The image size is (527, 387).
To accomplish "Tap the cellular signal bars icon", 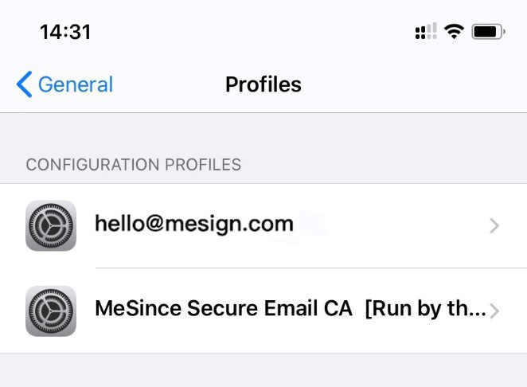I will pos(426,31).
